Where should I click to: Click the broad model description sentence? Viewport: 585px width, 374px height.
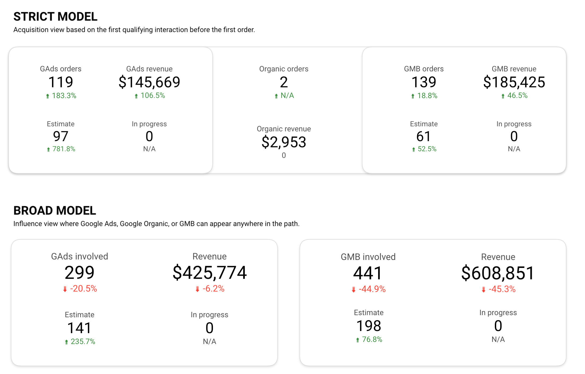[x=156, y=224]
